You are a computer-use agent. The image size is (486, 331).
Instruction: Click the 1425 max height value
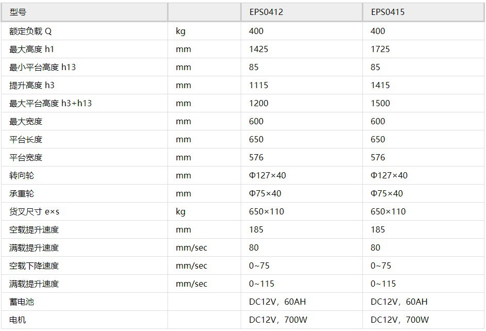click(x=259, y=49)
